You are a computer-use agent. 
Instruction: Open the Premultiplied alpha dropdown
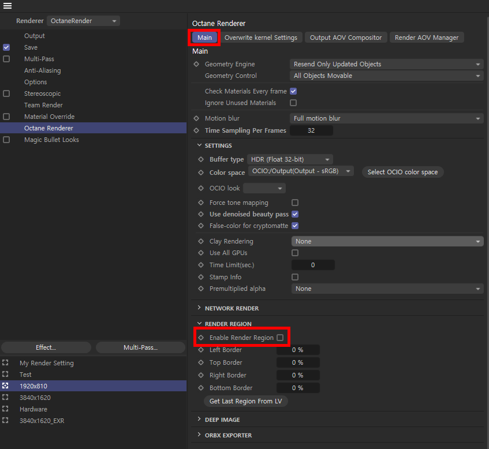(387, 289)
